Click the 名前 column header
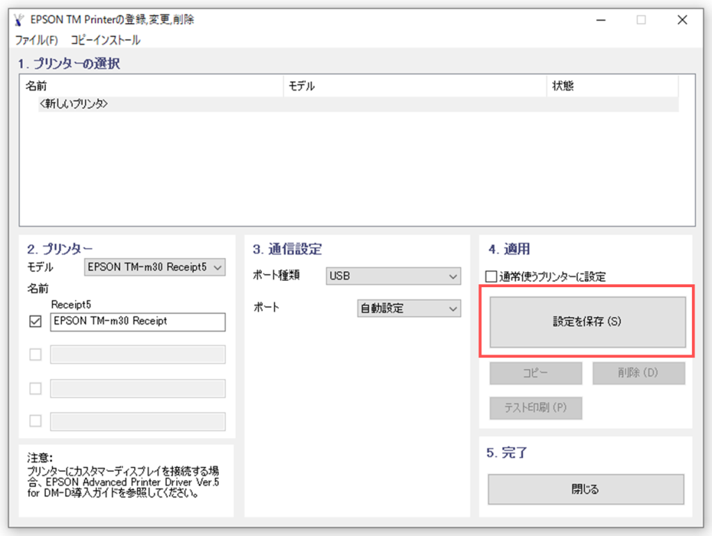This screenshot has width=712, height=536. tap(152, 86)
